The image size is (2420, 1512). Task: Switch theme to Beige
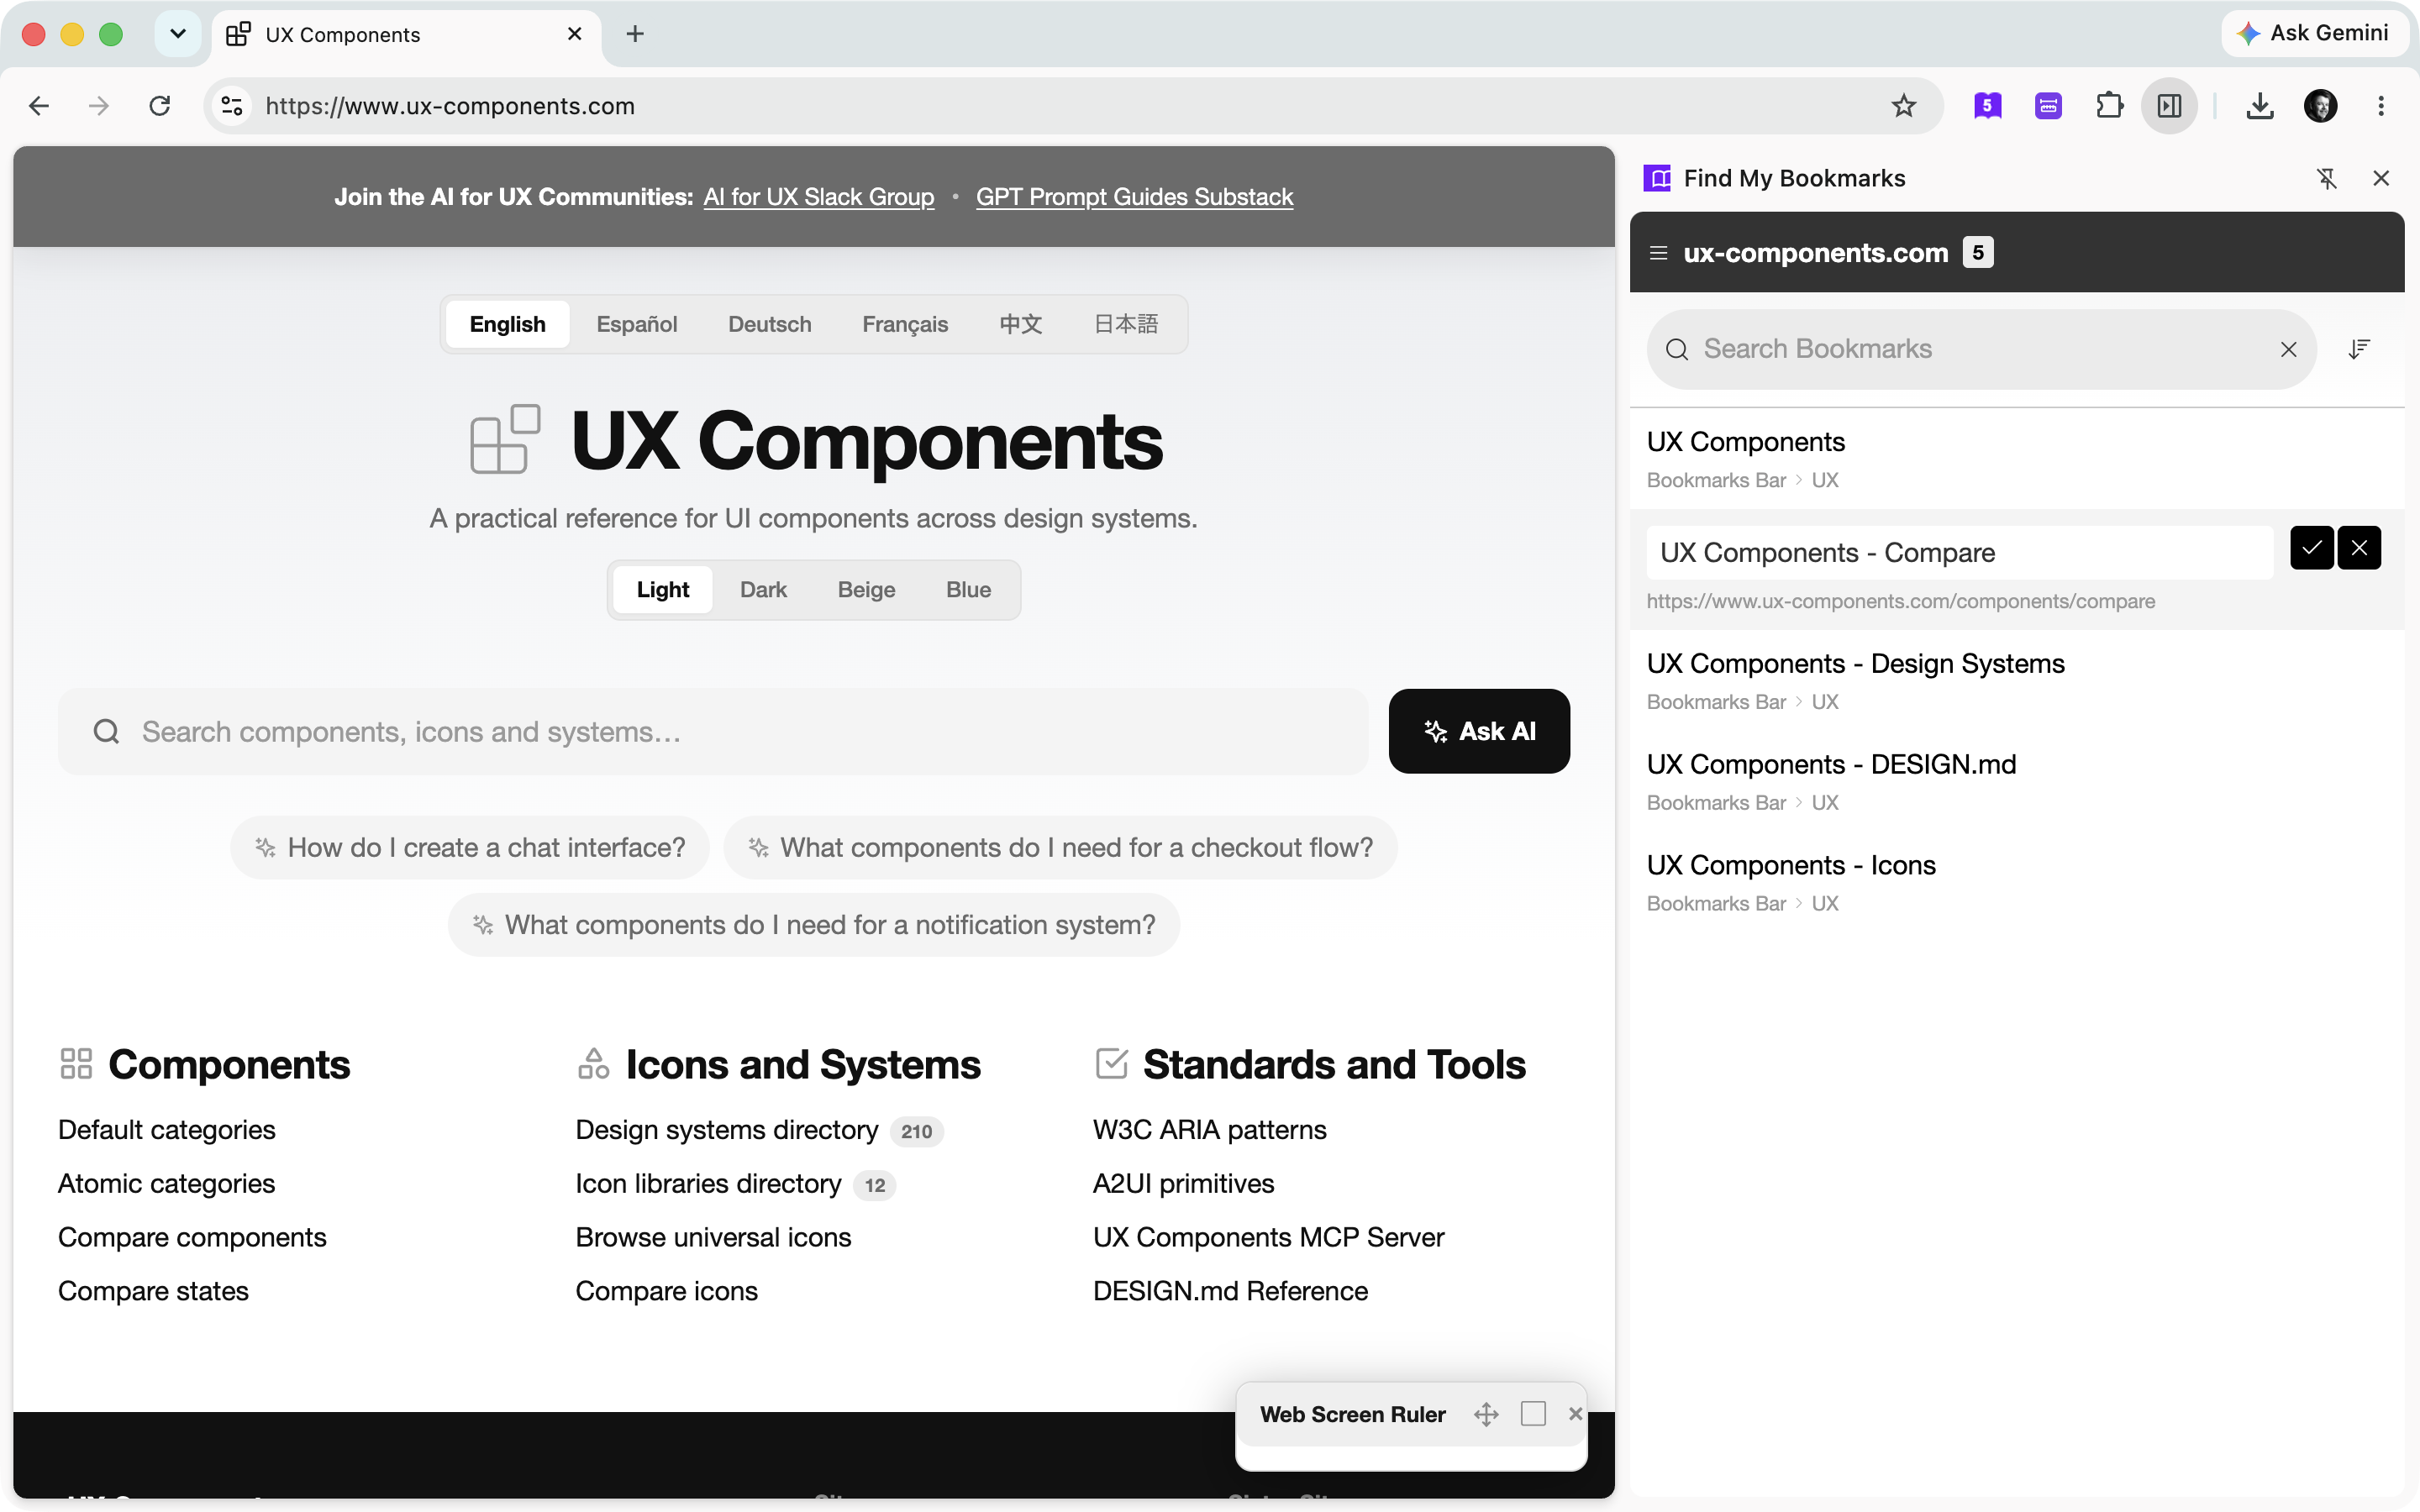pos(866,590)
